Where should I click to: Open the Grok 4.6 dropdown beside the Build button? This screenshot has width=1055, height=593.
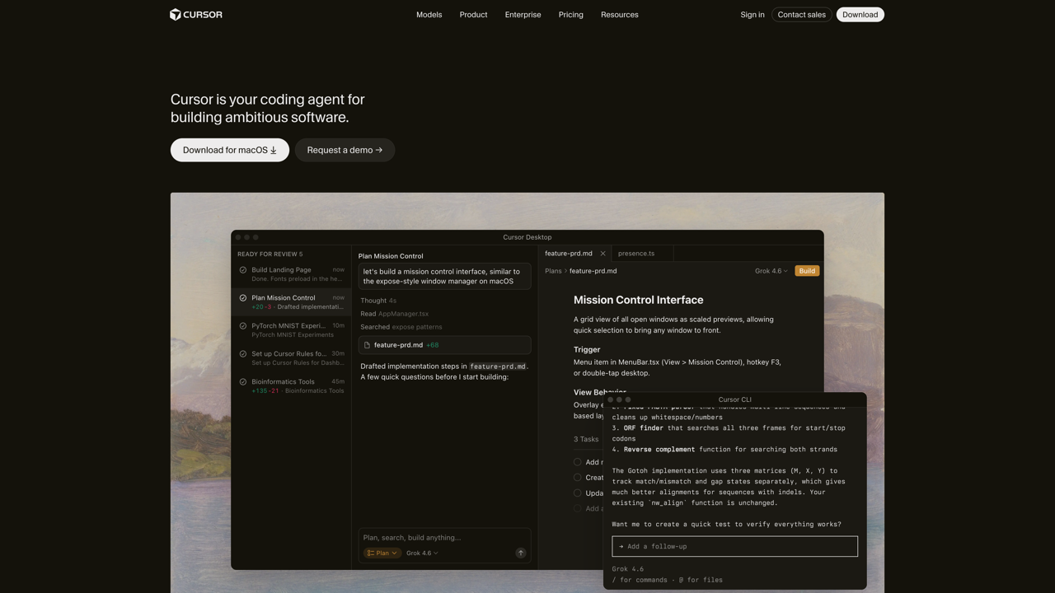(x=771, y=271)
